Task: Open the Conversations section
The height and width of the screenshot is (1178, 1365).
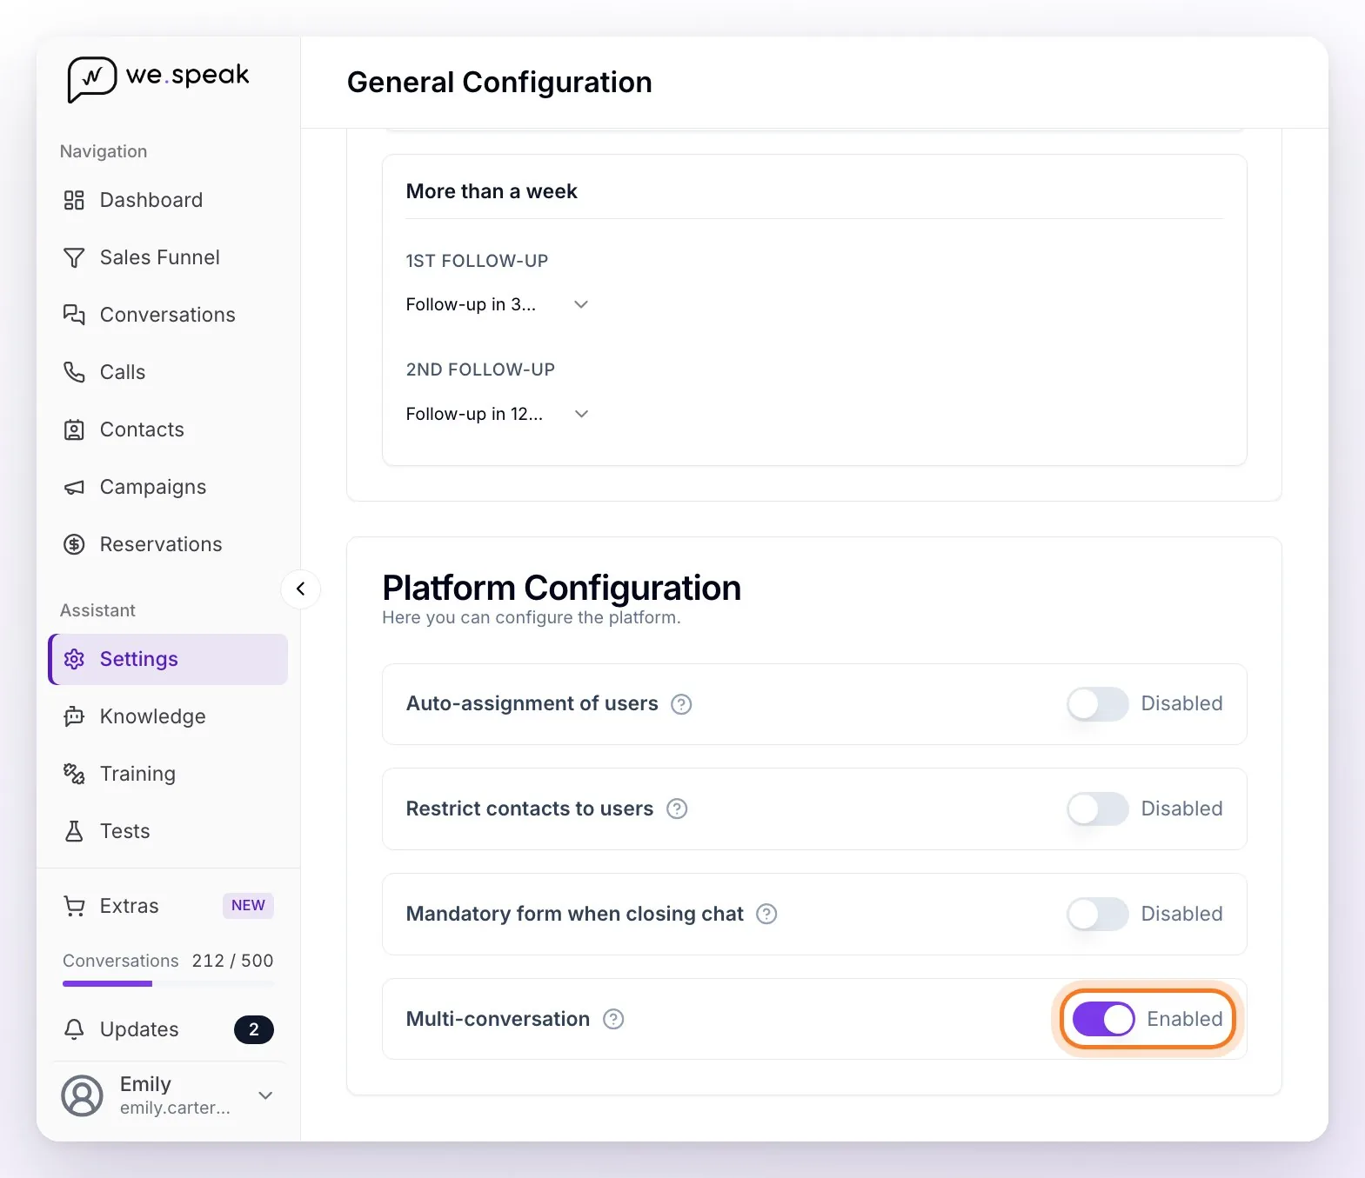Action: point(168,315)
